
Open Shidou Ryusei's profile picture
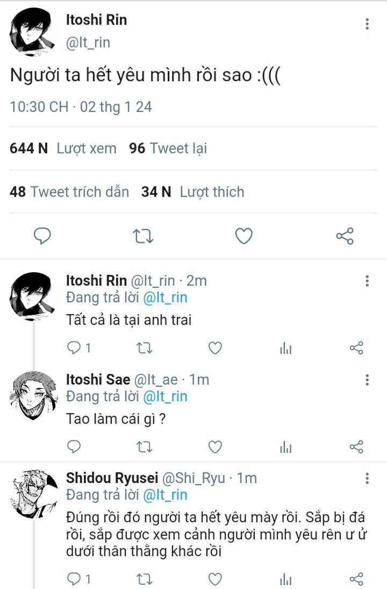[x=33, y=493]
